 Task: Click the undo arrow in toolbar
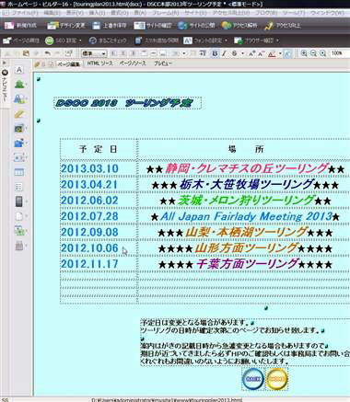pyautogui.click(x=47, y=53)
